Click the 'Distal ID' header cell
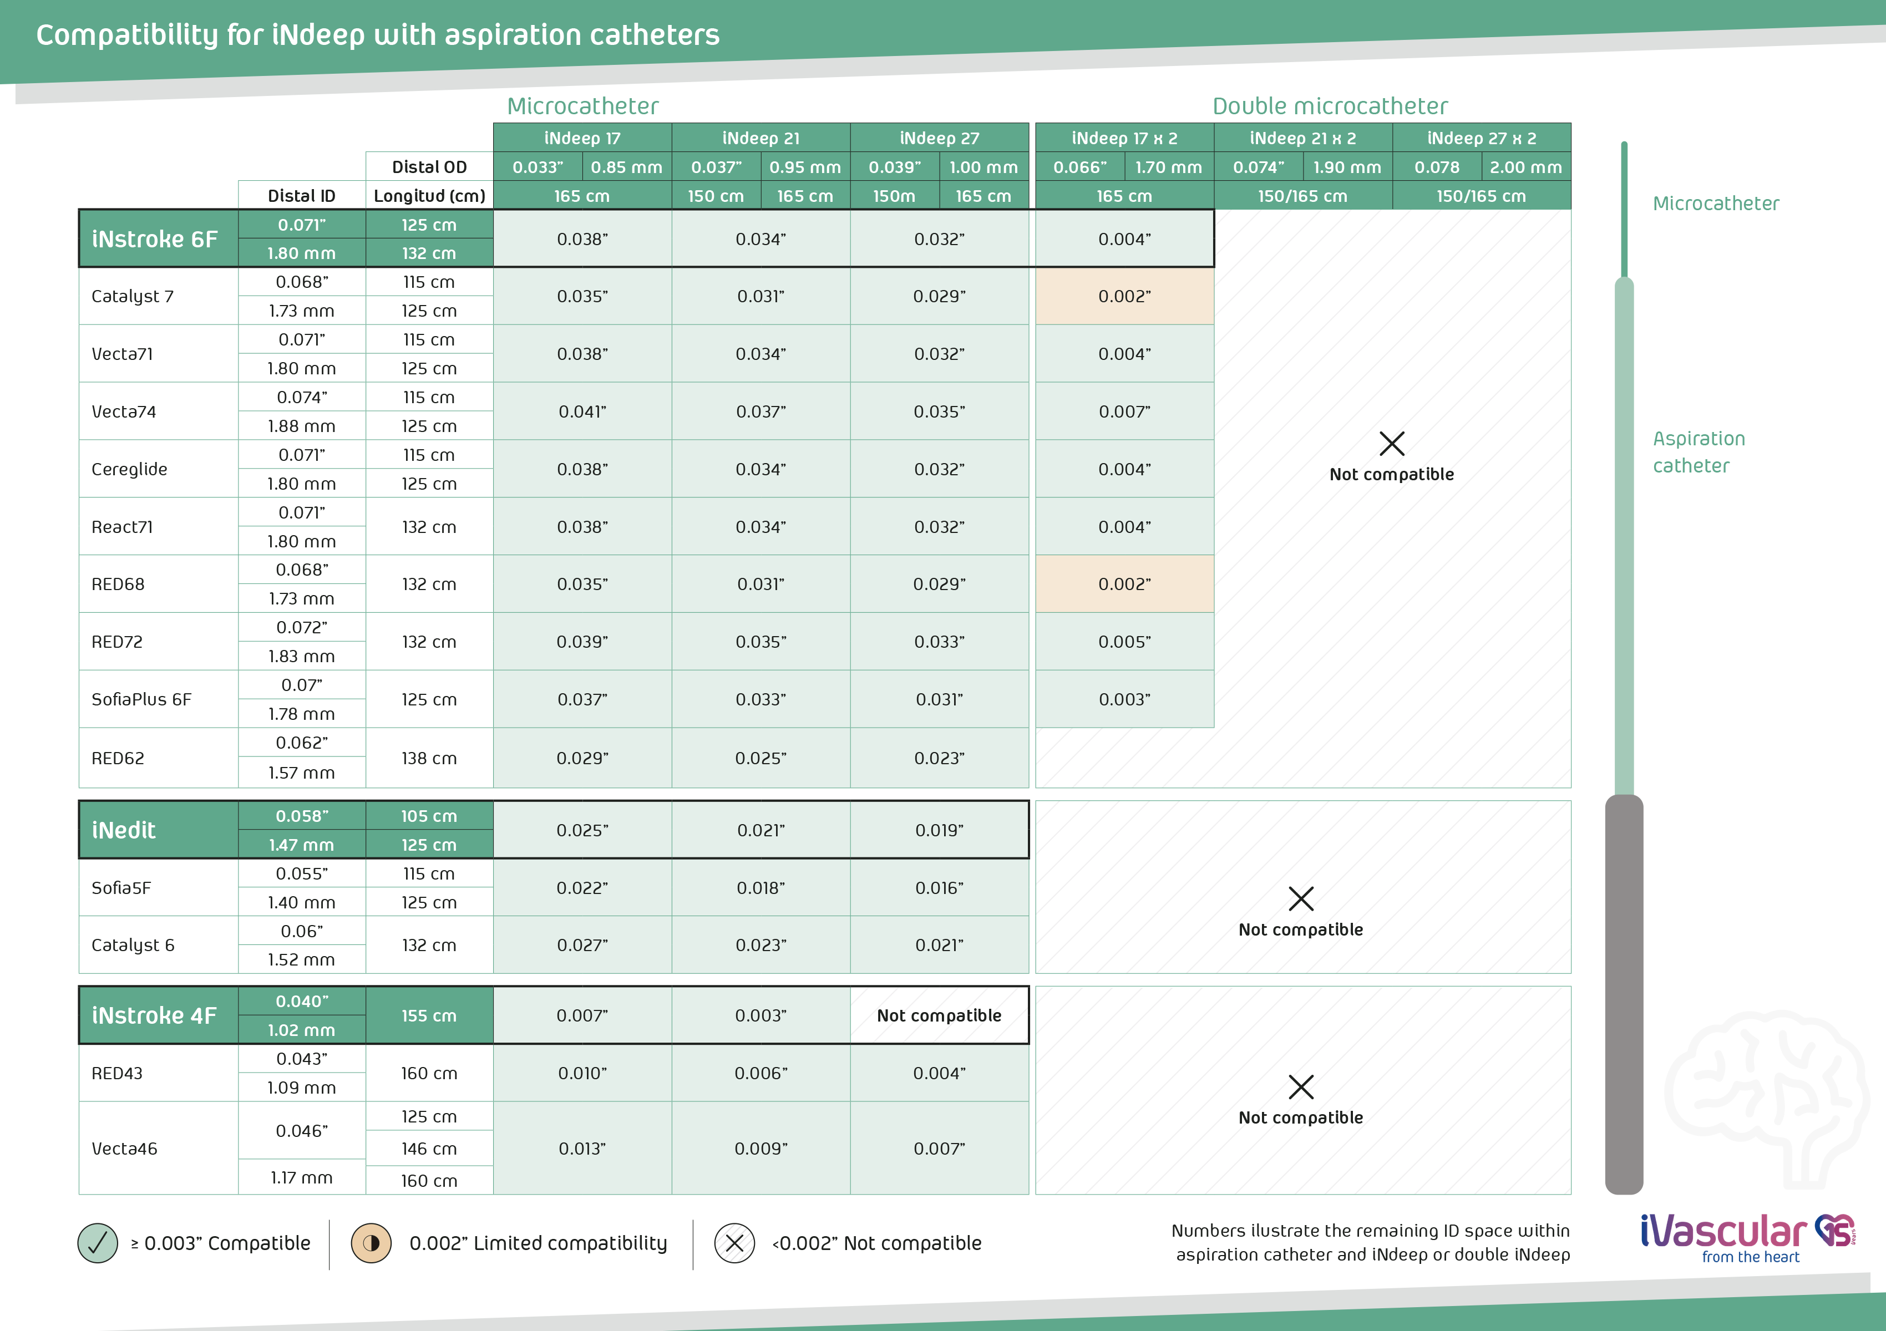 (301, 195)
